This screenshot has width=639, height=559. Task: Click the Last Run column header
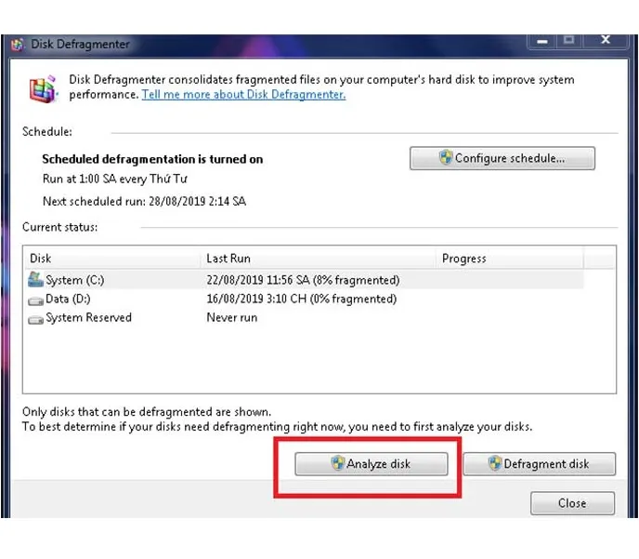[319, 259]
